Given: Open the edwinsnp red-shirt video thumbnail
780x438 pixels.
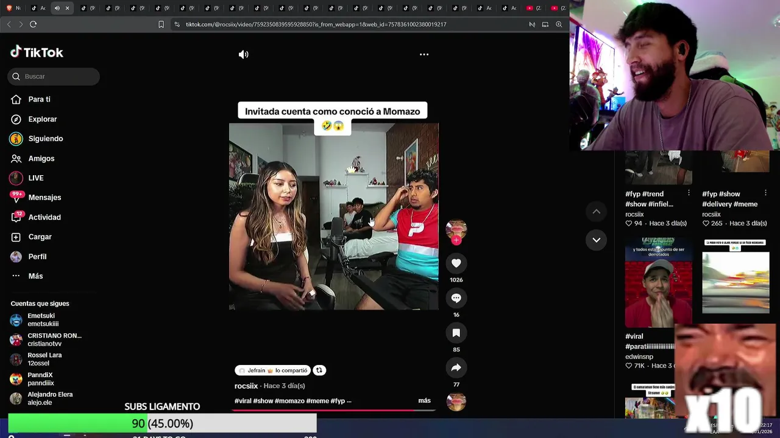Looking at the screenshot, I should coord(659,283).
